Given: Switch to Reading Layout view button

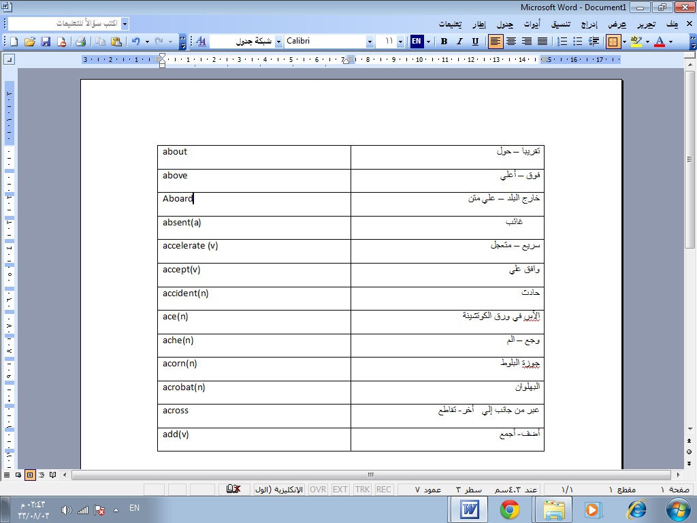Looking at the screenshot, I should (53, 475).
